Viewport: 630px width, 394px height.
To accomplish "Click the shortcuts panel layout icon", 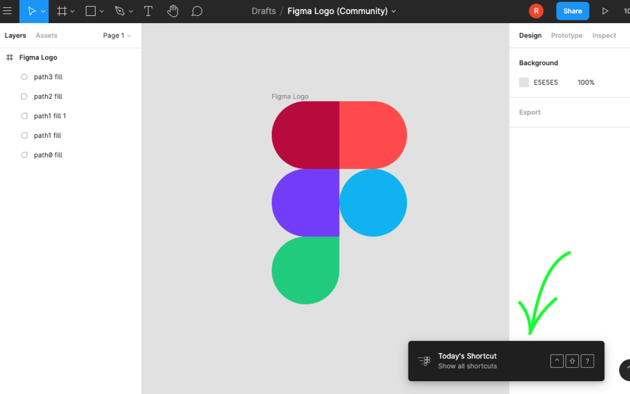I will 424,361.
